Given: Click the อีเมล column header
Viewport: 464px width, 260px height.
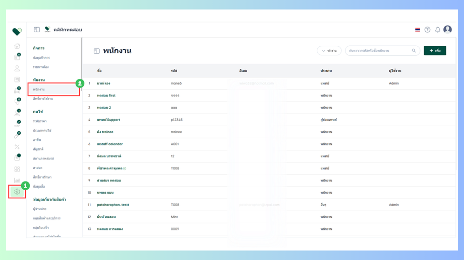Looking at the screenshot, I should click(x=243, y=71).
